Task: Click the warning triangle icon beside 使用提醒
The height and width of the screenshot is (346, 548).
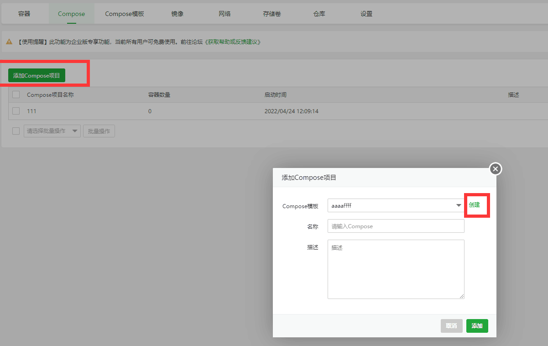Action: pyautogui.click(x=9, y=42)
